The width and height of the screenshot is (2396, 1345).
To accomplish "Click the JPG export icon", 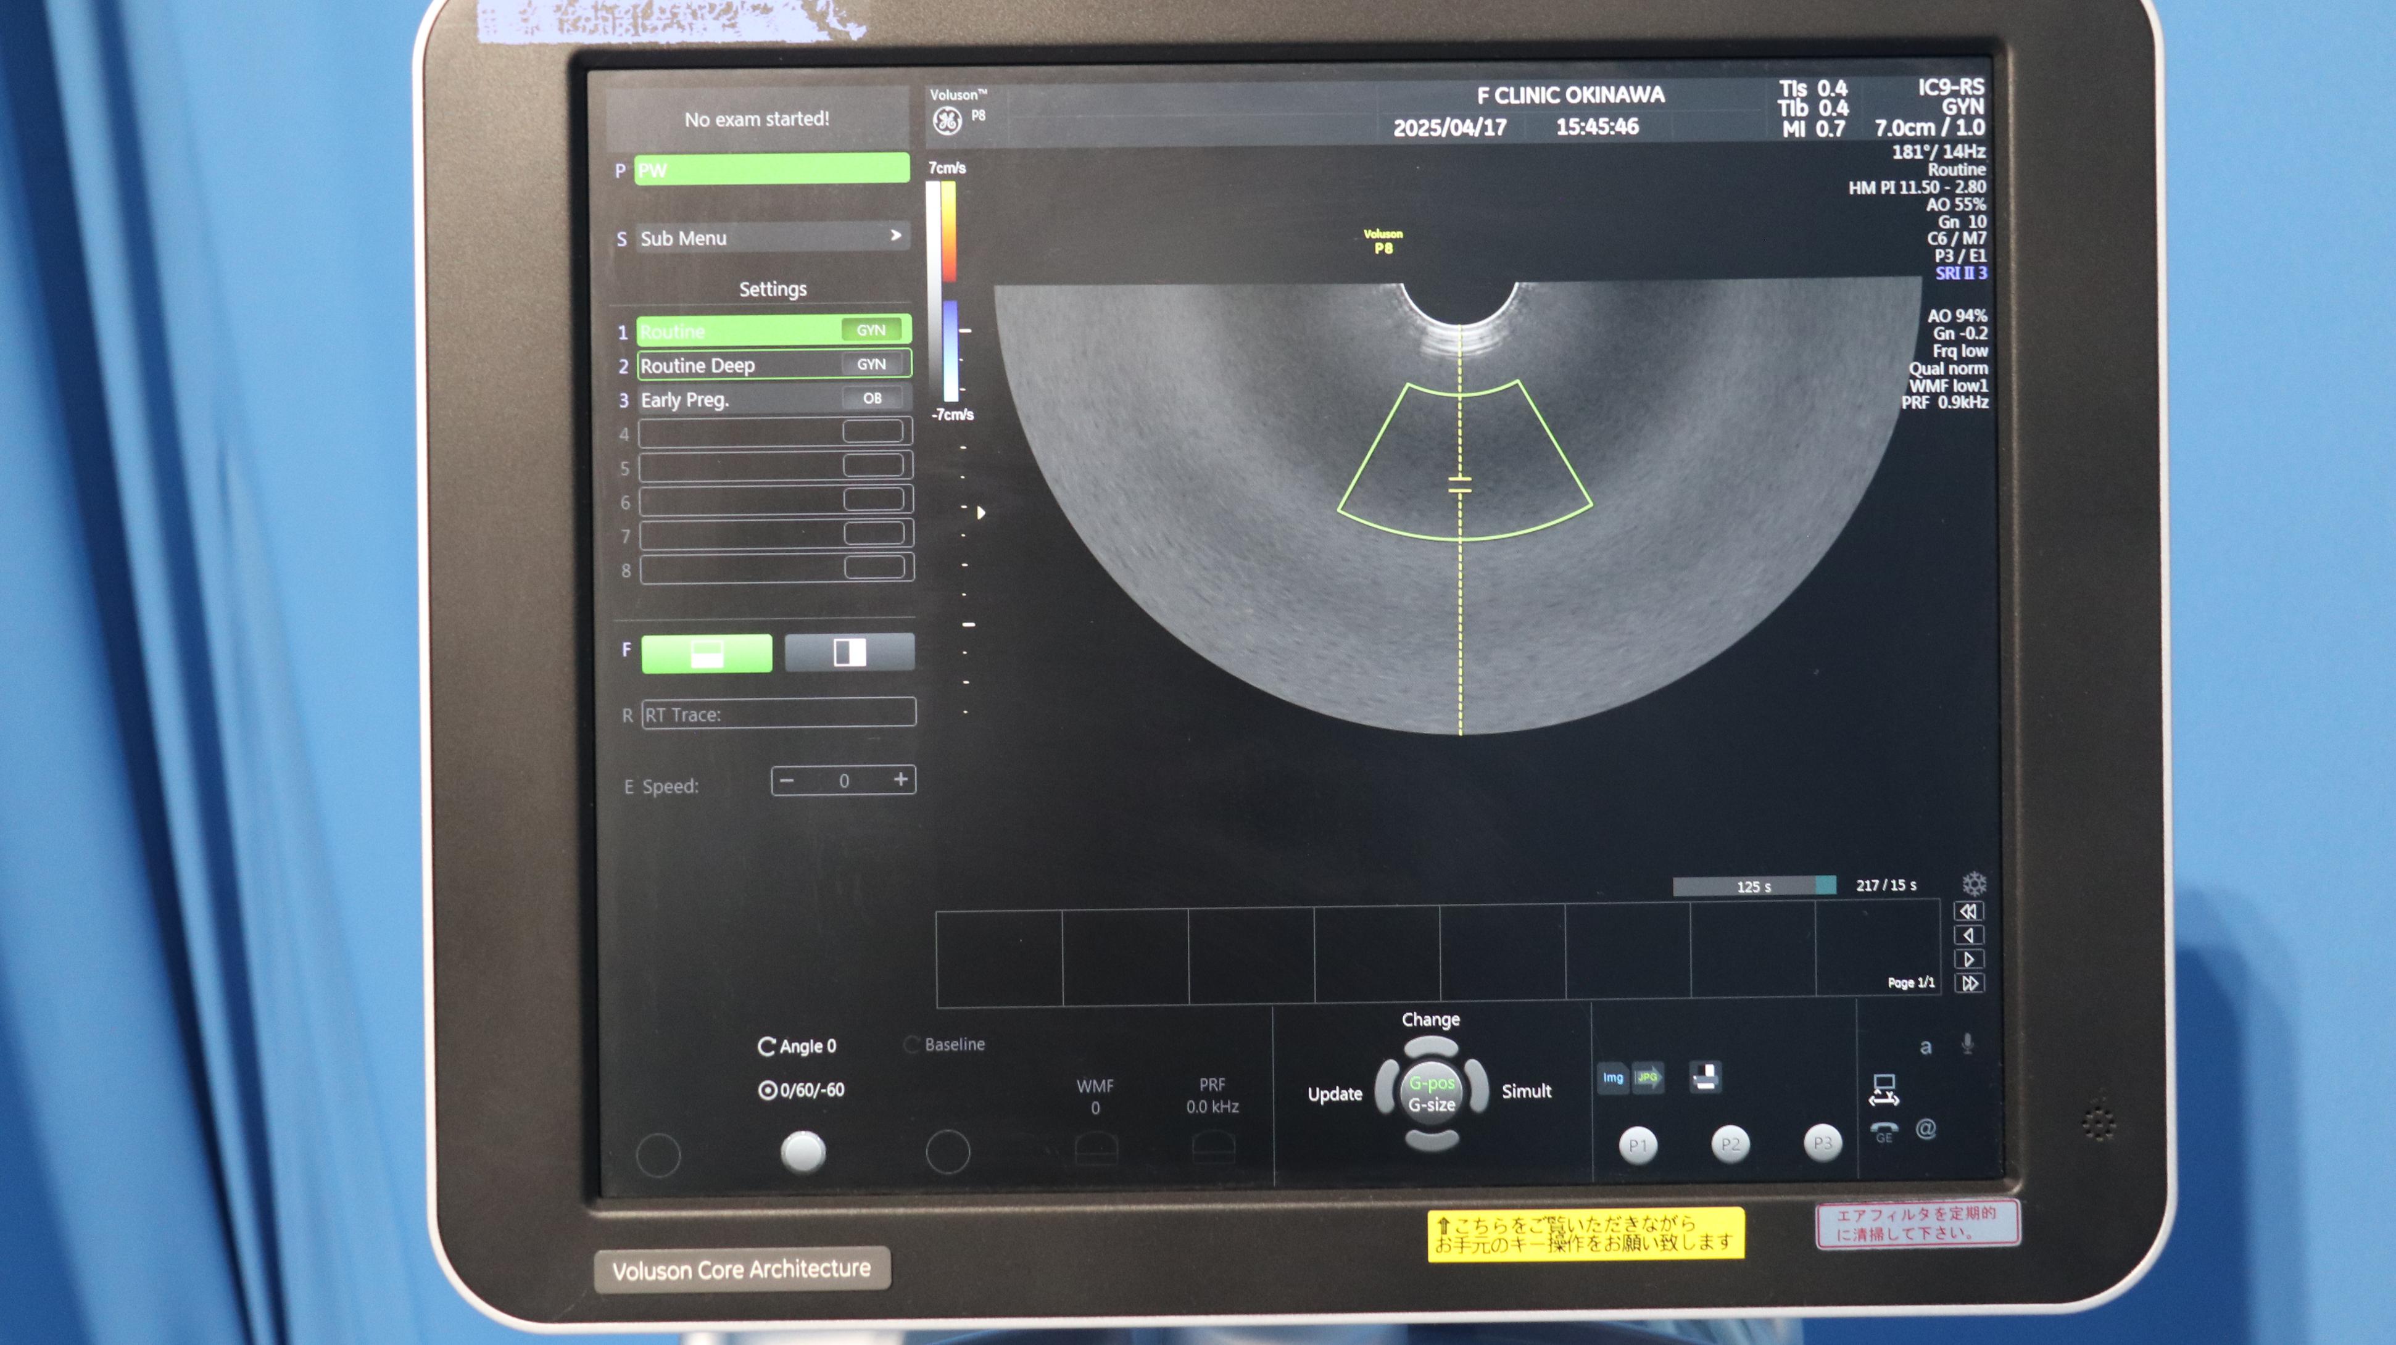I will coord(1648,1078).
